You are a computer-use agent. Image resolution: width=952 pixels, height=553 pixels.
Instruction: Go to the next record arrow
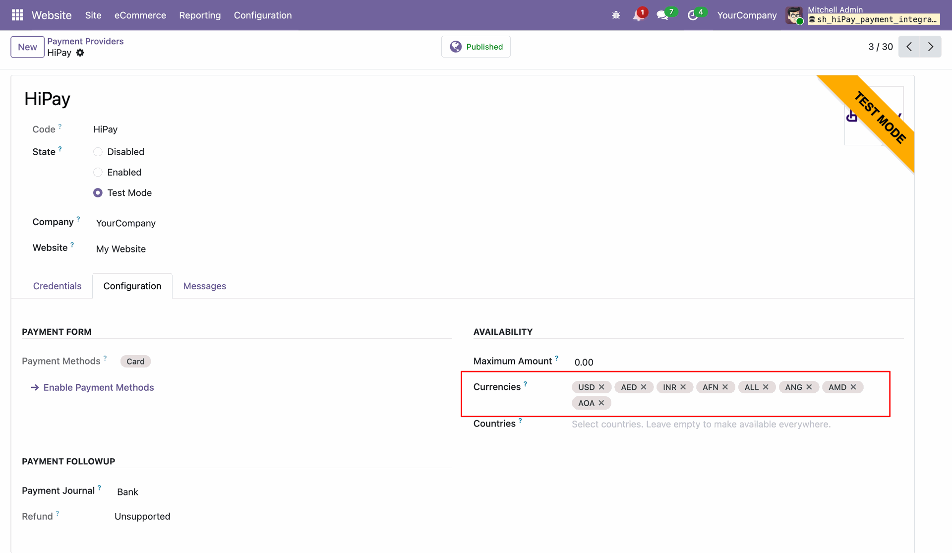tap(931, 47)
